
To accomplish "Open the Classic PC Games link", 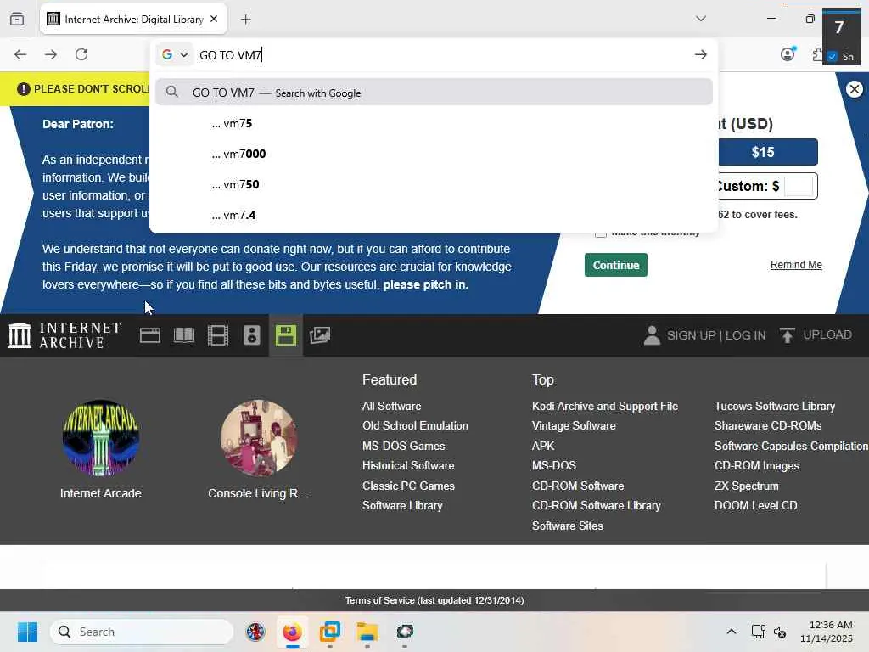I will pyautogui.click(x=408, y=486).
